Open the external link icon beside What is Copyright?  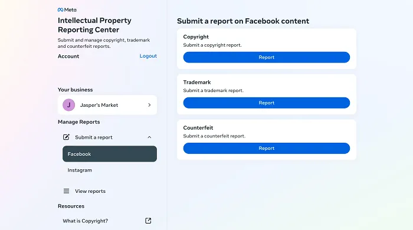pos(148,221)
